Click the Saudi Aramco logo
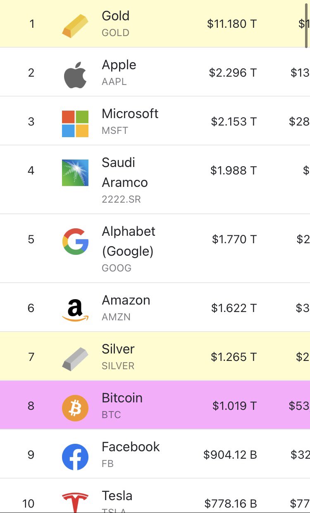This screenshot has width=310, height=513. coord(75,173)
